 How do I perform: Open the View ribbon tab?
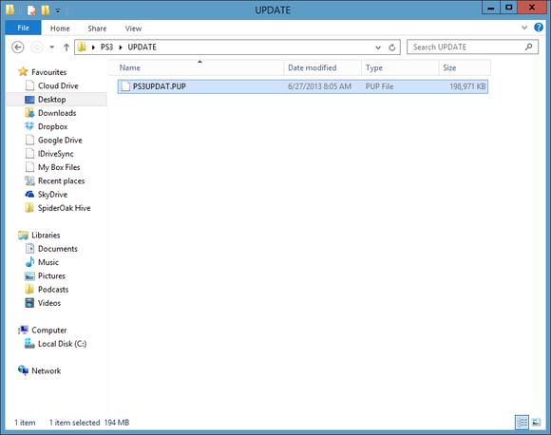(133, 28)
